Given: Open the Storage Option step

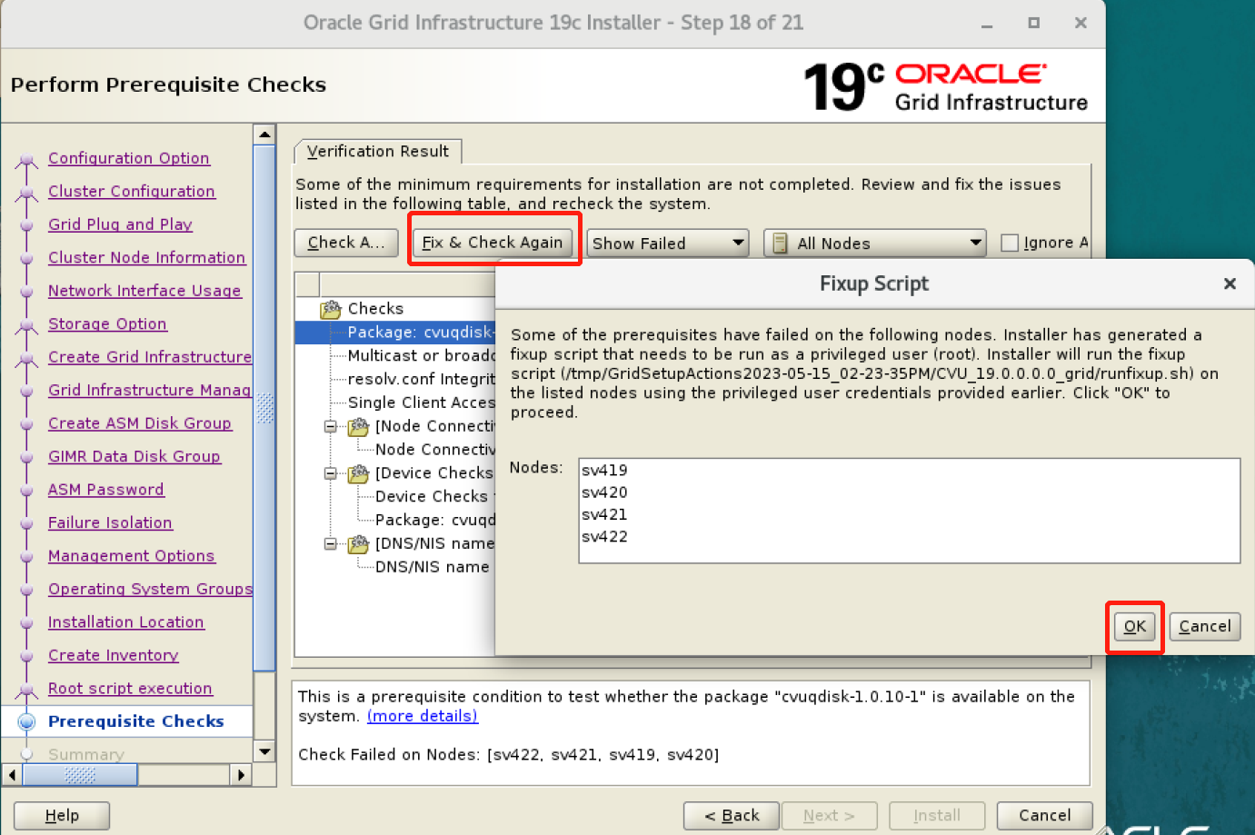Looking at the screenshot, I should pyautogui.click(x=107, y=324).
